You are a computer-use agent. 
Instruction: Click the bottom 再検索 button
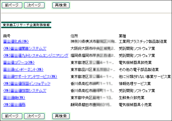61,116
